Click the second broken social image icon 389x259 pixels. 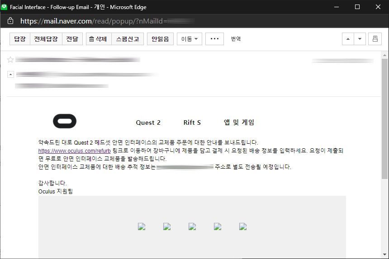click(x=167, y=226)
